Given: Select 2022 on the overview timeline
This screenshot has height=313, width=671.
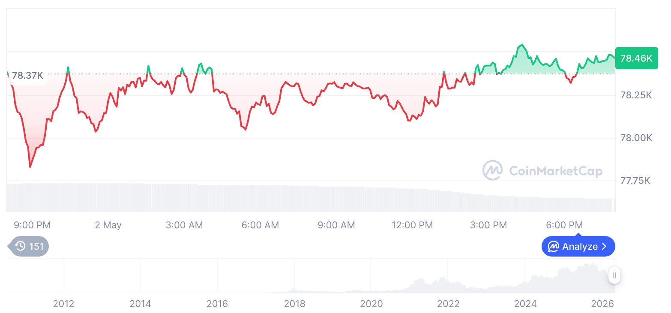Looking at the screenshot, I should pyautogui.click(x=449, y=304).
